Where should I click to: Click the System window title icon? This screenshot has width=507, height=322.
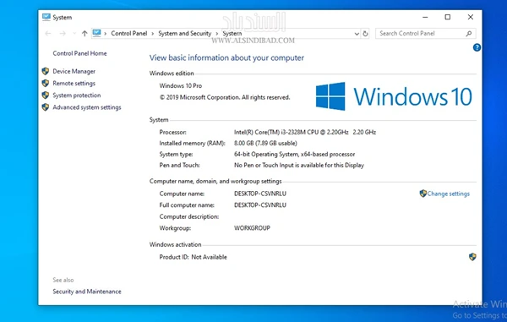46,17
